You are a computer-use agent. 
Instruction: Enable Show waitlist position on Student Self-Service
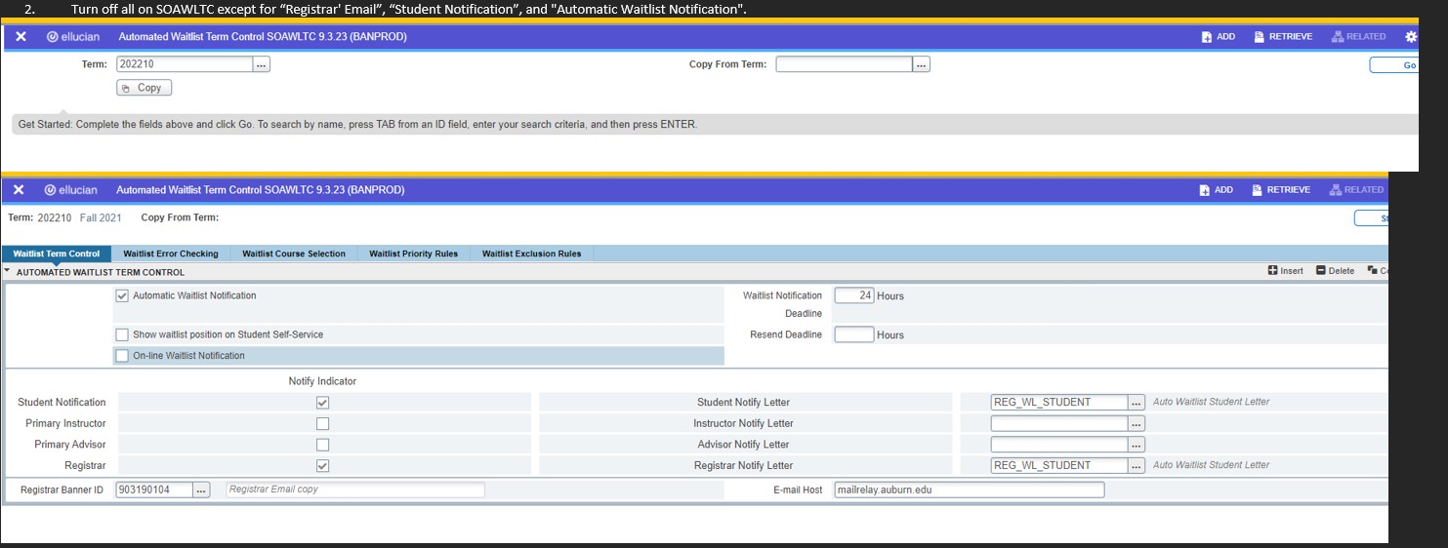[122, 335]
